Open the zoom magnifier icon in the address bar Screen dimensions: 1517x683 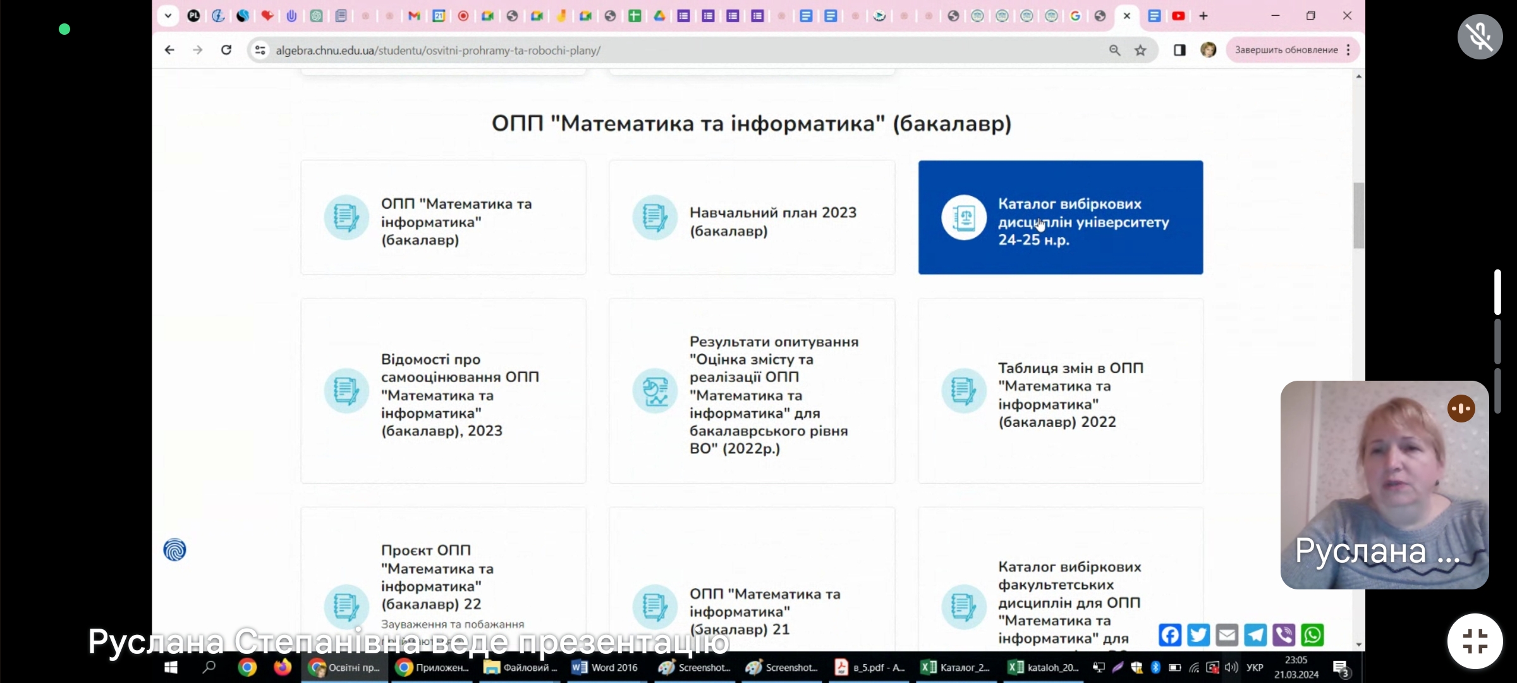coord(1114,50)
